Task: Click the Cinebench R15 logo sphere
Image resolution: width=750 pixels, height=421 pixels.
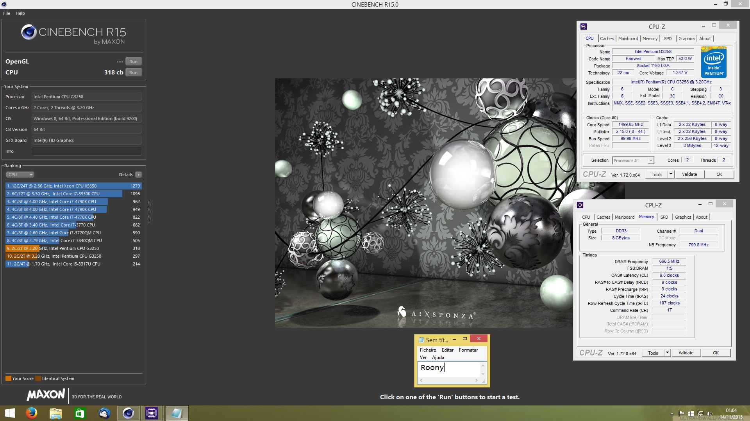Action: [29, 32]
